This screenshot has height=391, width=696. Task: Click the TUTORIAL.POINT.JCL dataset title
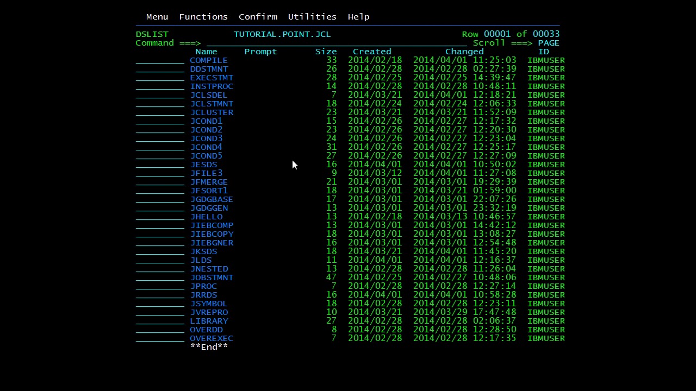pos(282,34)
